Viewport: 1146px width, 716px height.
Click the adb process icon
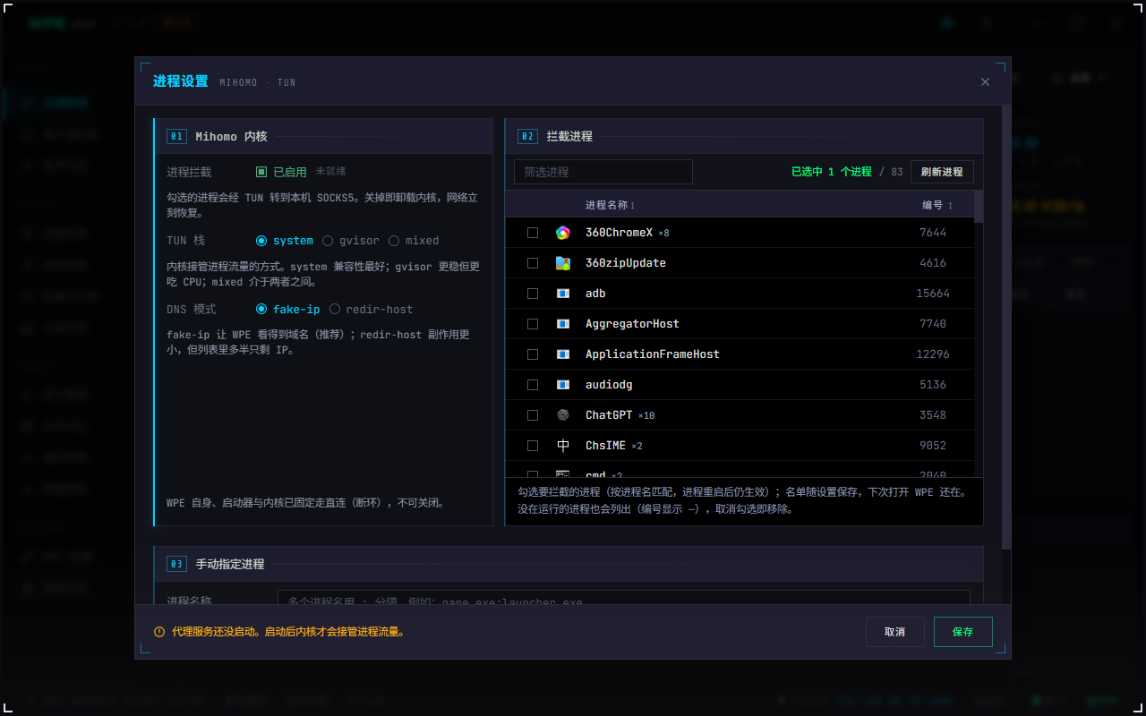click(563, 294)
